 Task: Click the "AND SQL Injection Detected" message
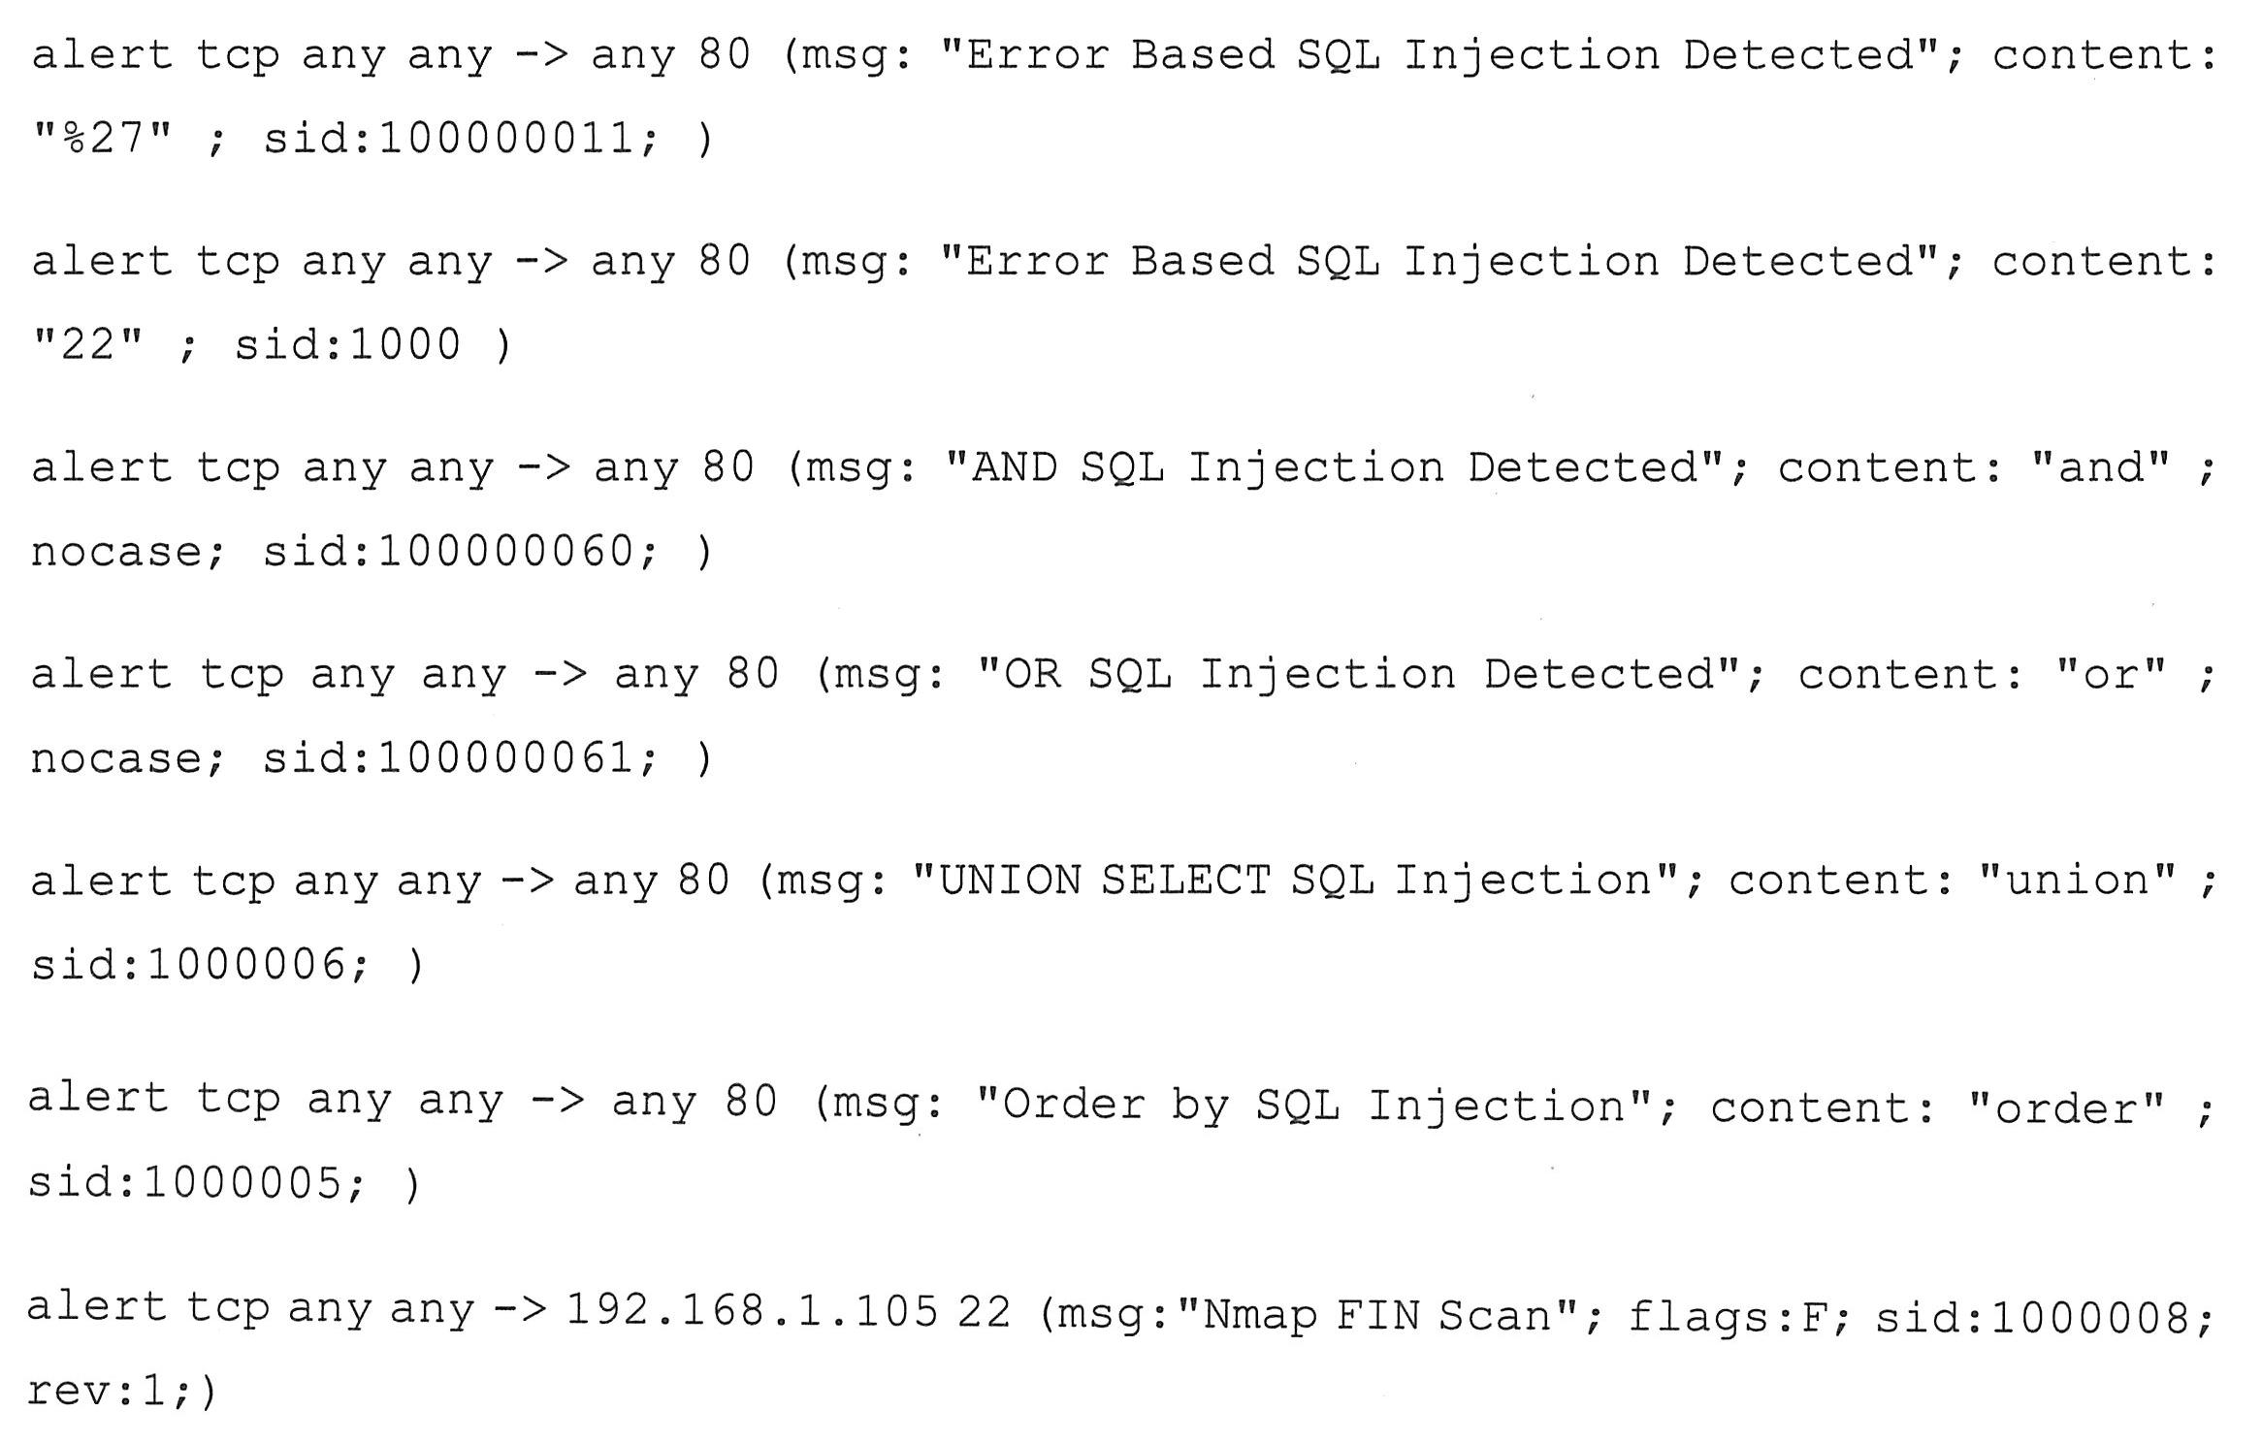point(1339,468)
